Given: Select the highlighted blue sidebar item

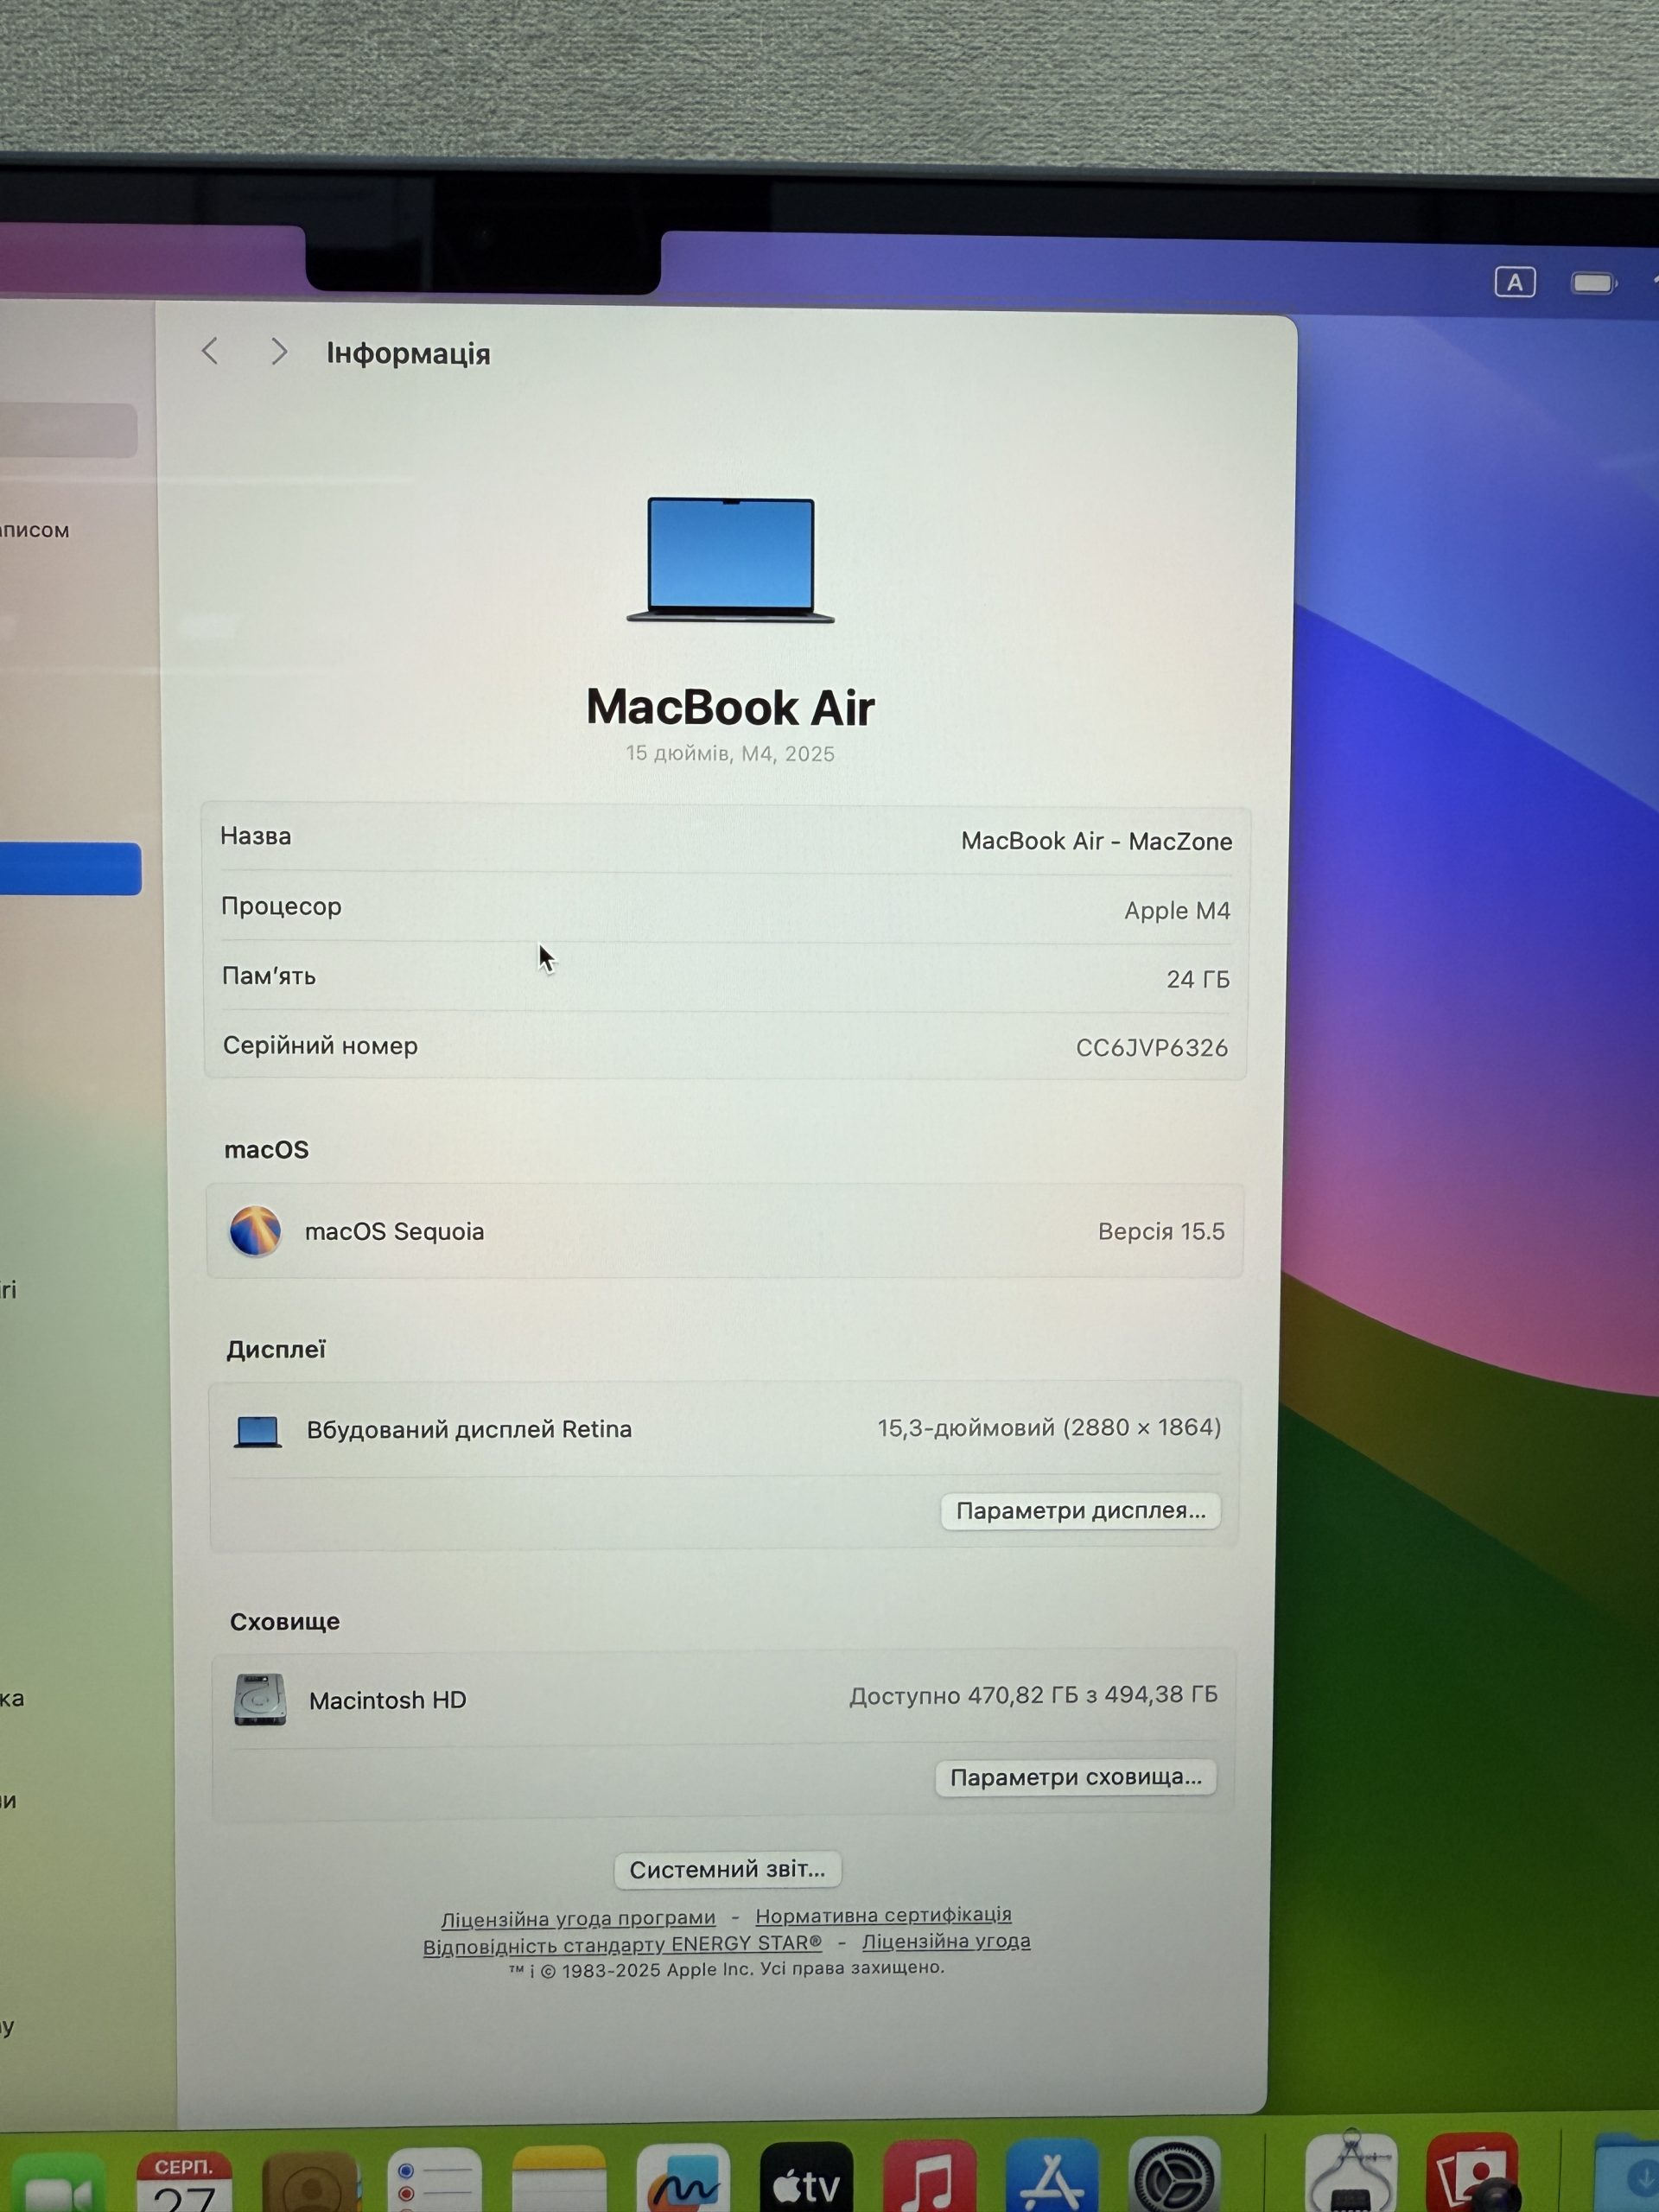Looking at the screenshot, I should (x=70, y=868).
